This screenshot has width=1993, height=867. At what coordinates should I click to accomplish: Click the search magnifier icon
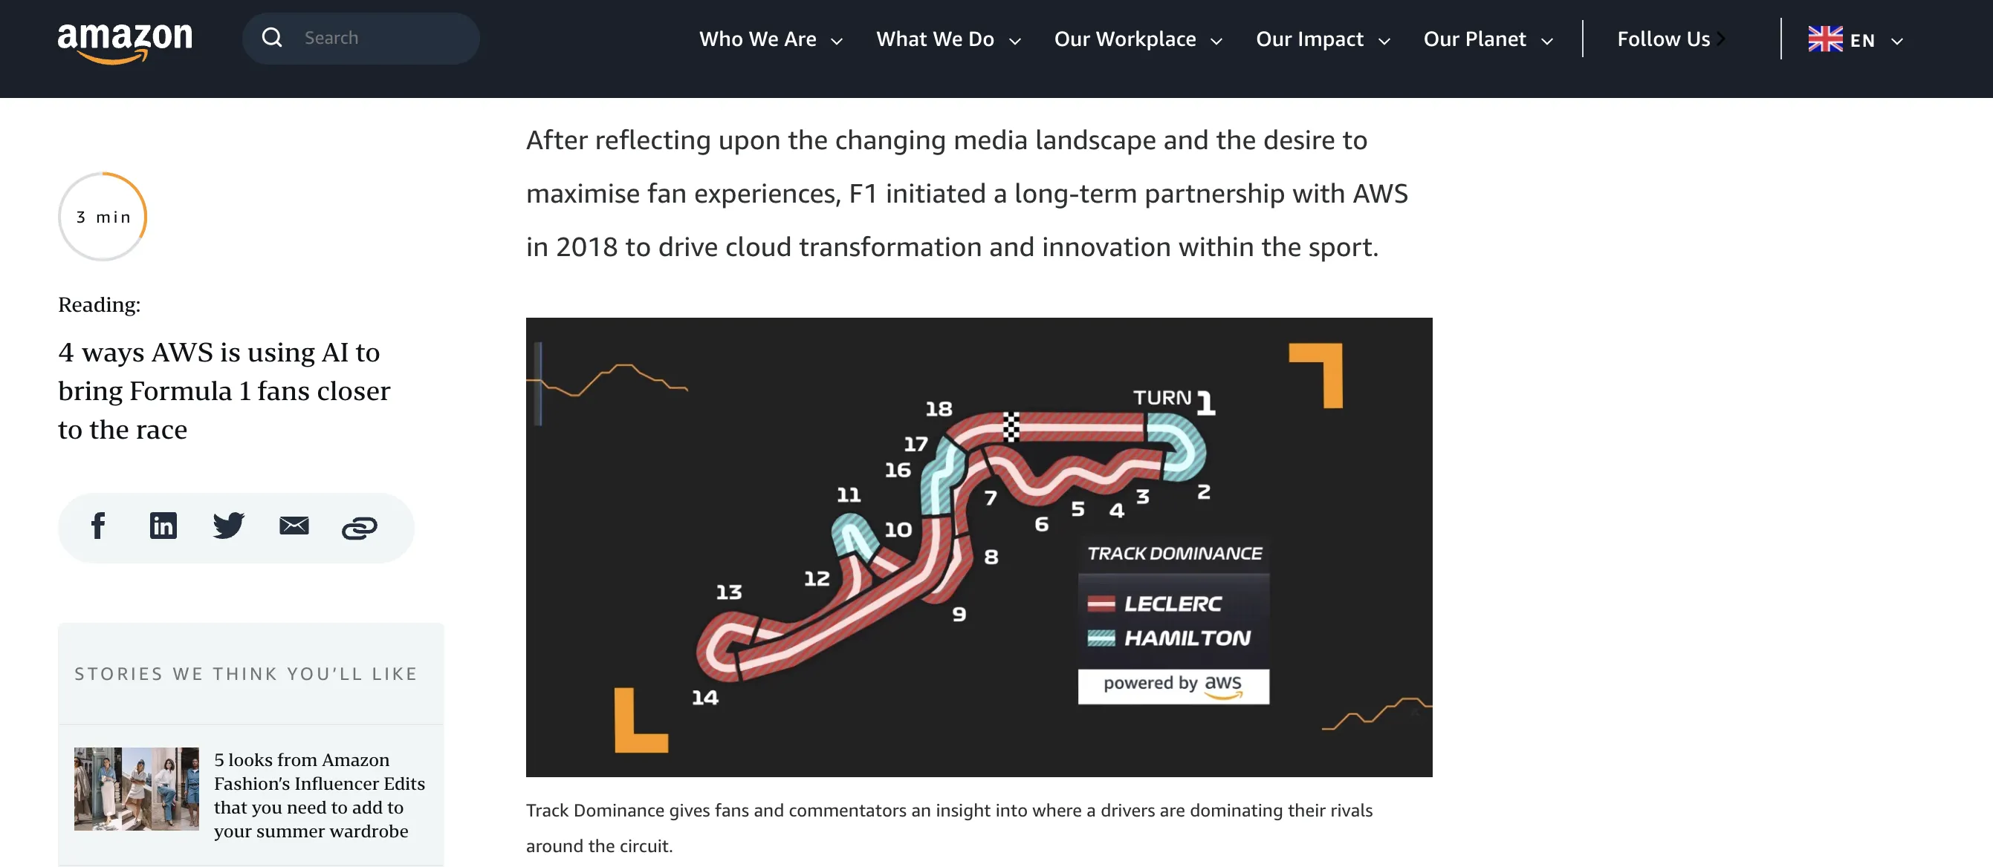click(272, 37)
